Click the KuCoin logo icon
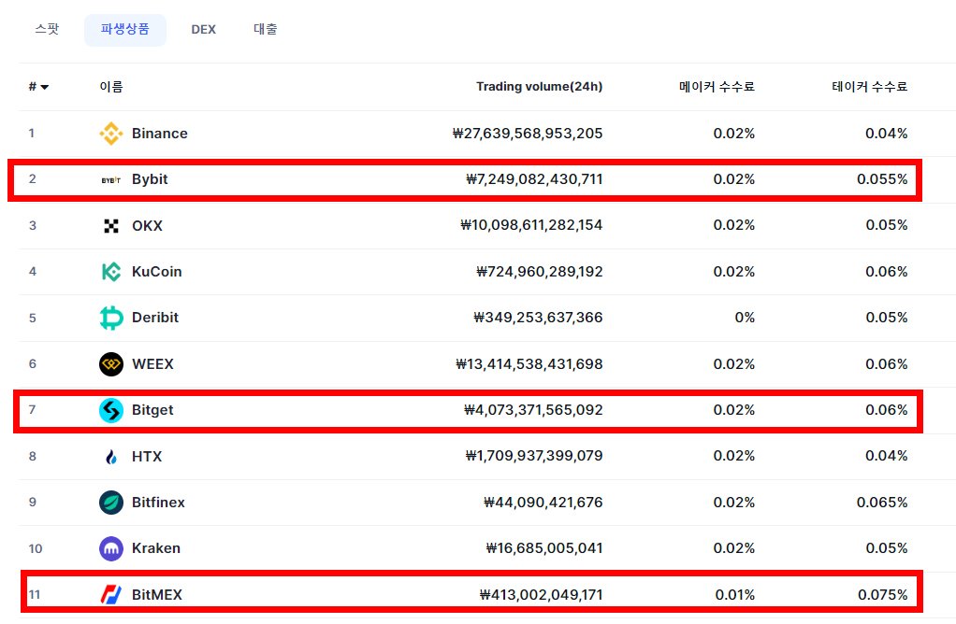This screenshot has height=624, width=956. [111, 272]
